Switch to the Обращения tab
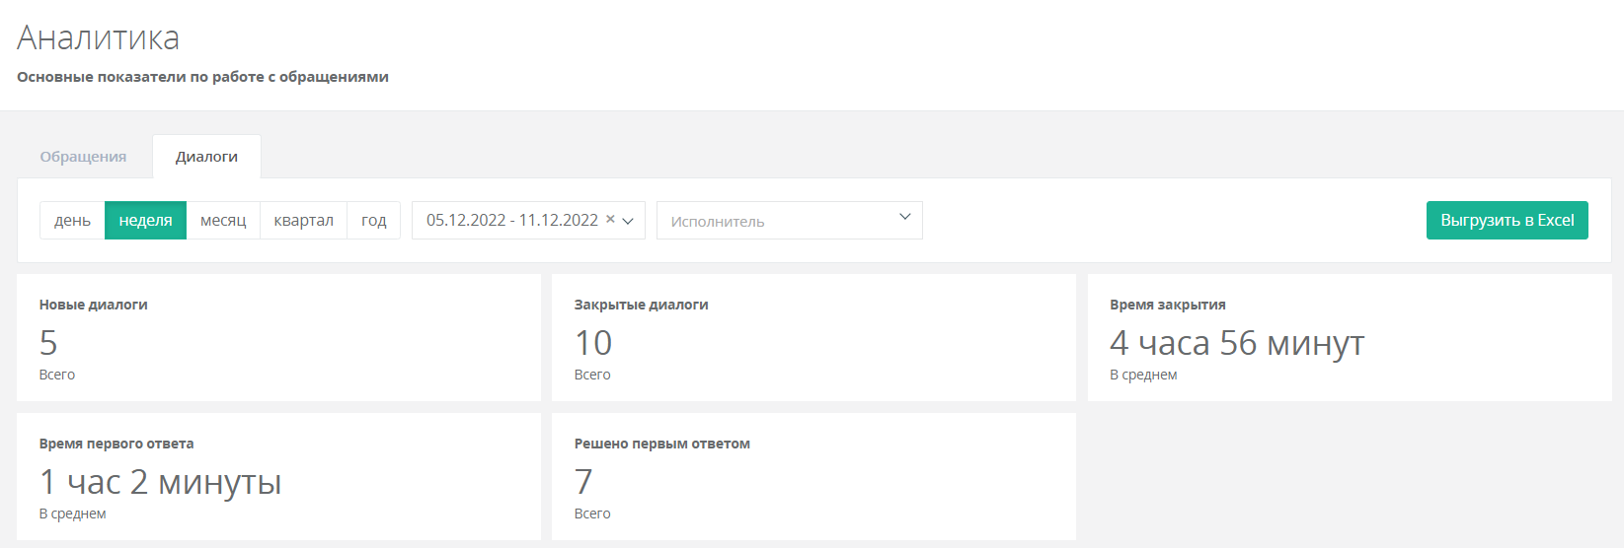The width and height of the screenshot is (1624, 548). click(x=83, y=157)
